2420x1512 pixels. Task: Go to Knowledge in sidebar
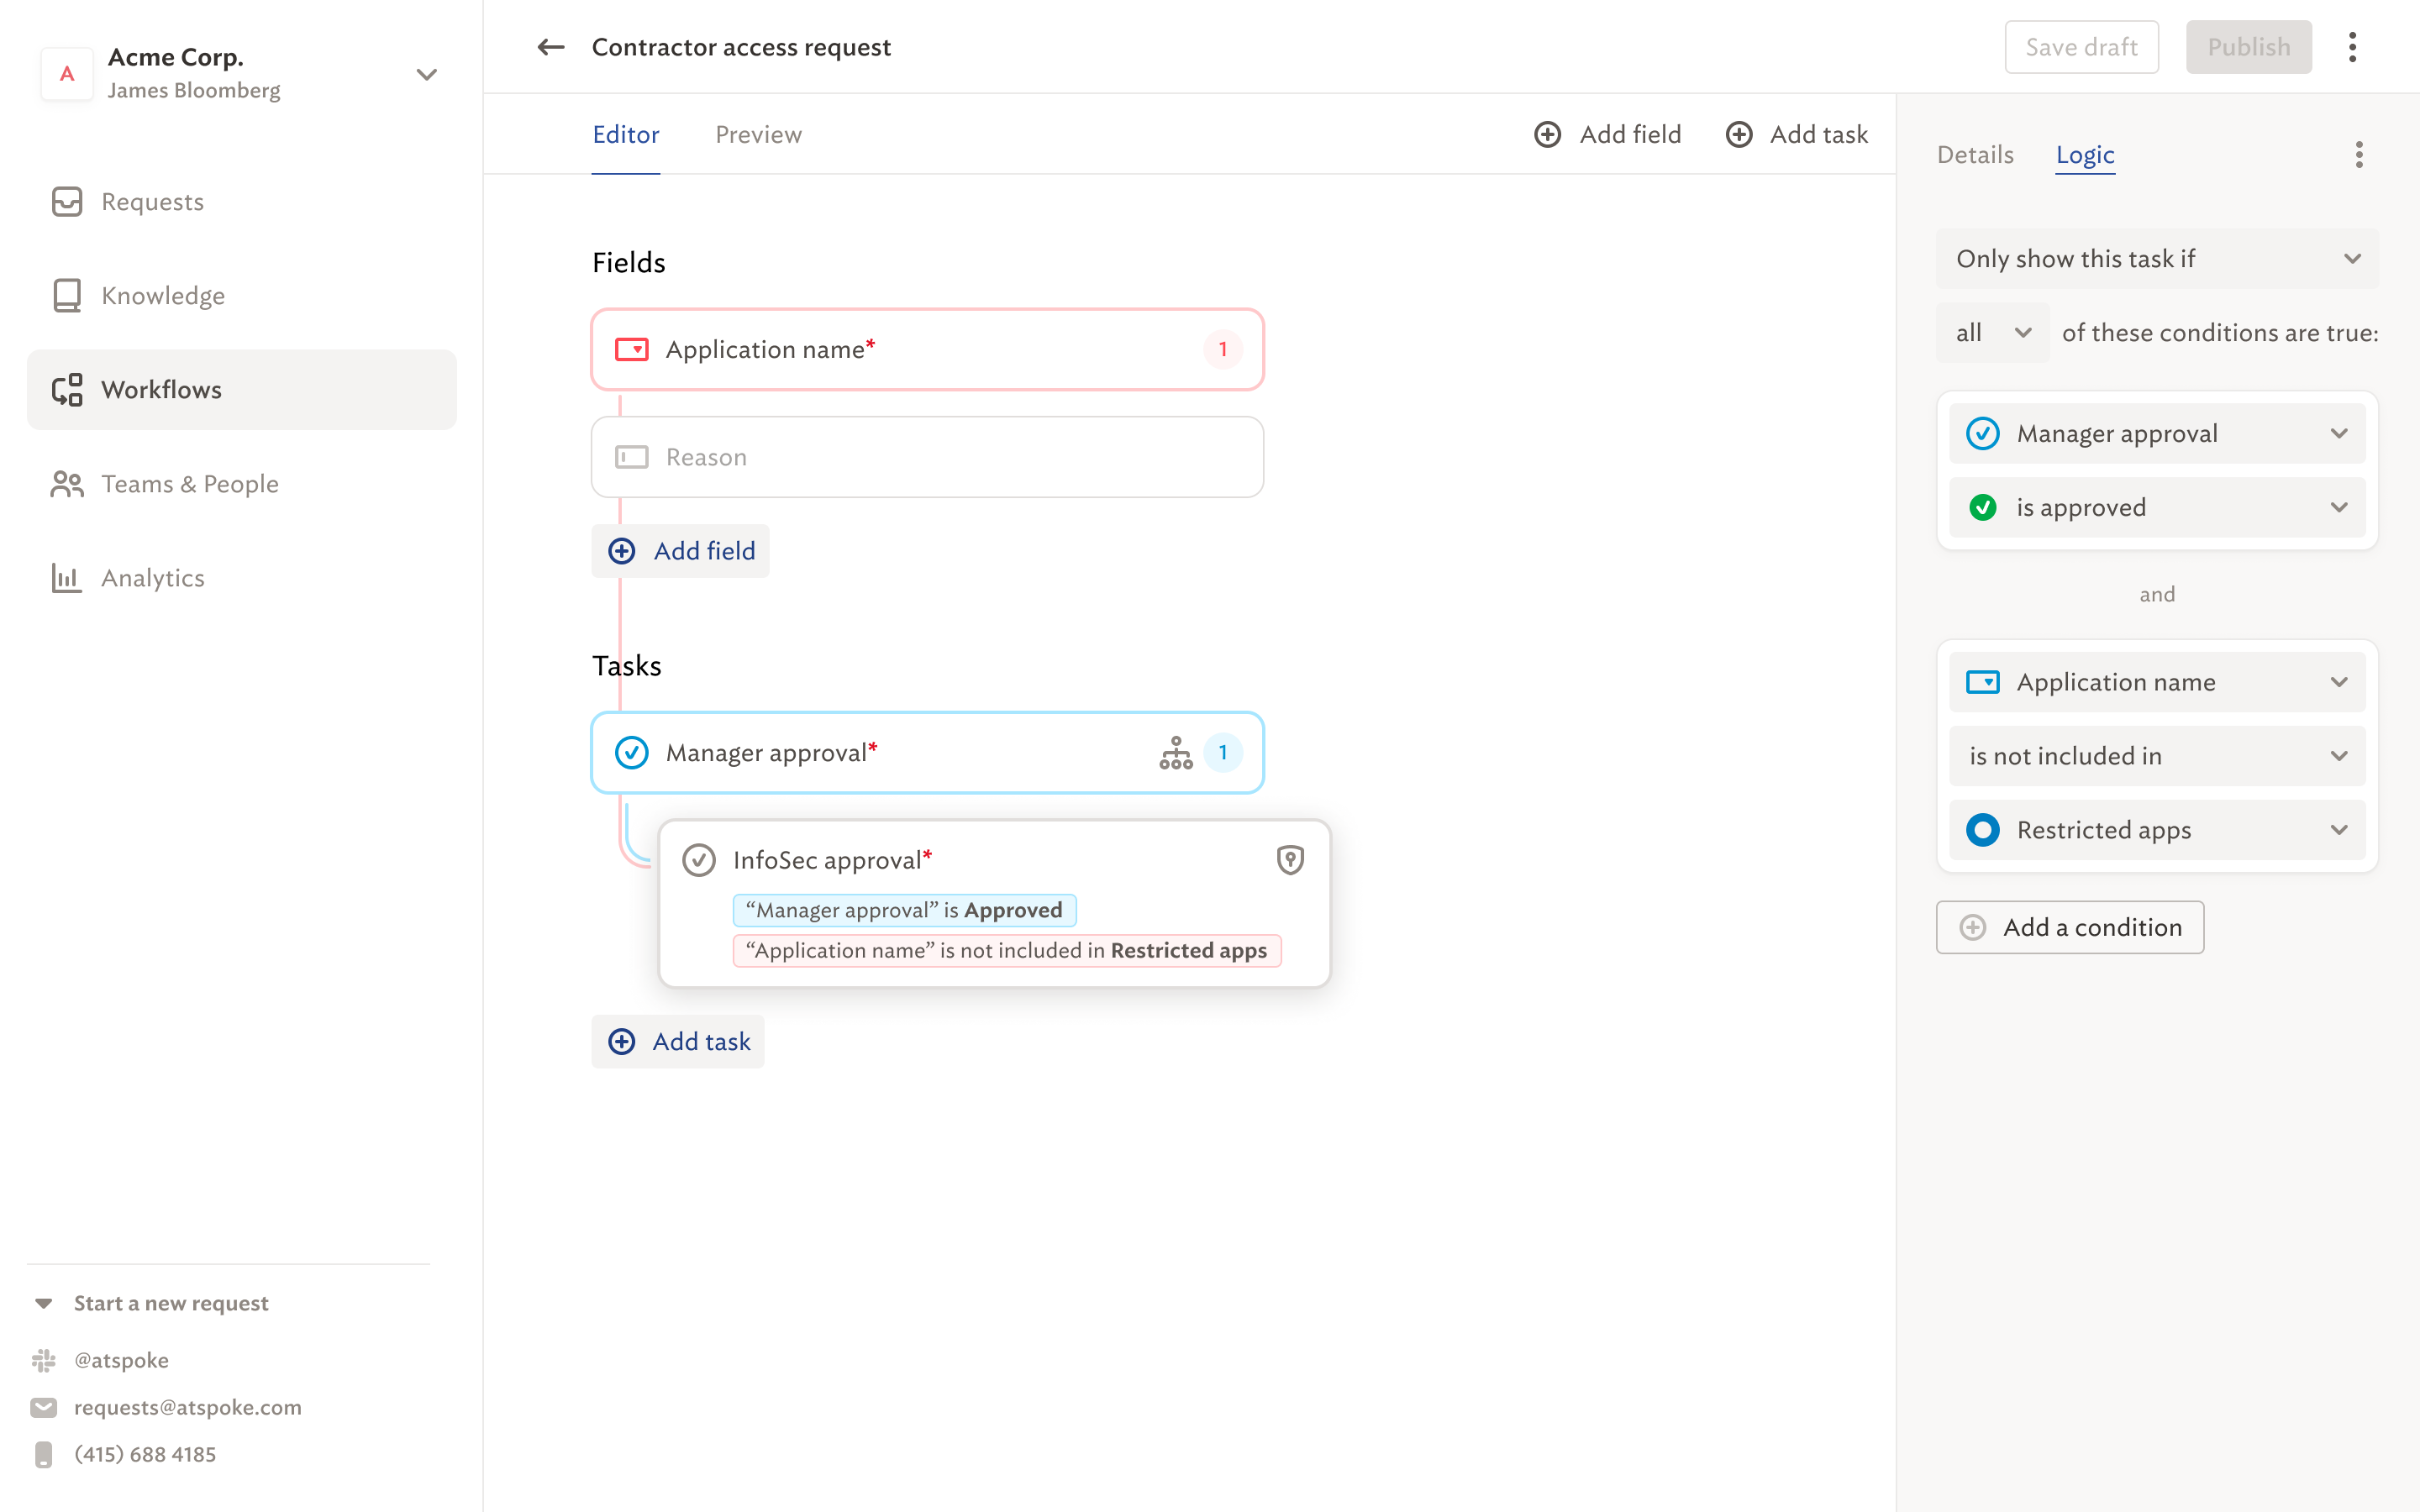(162, 296)
